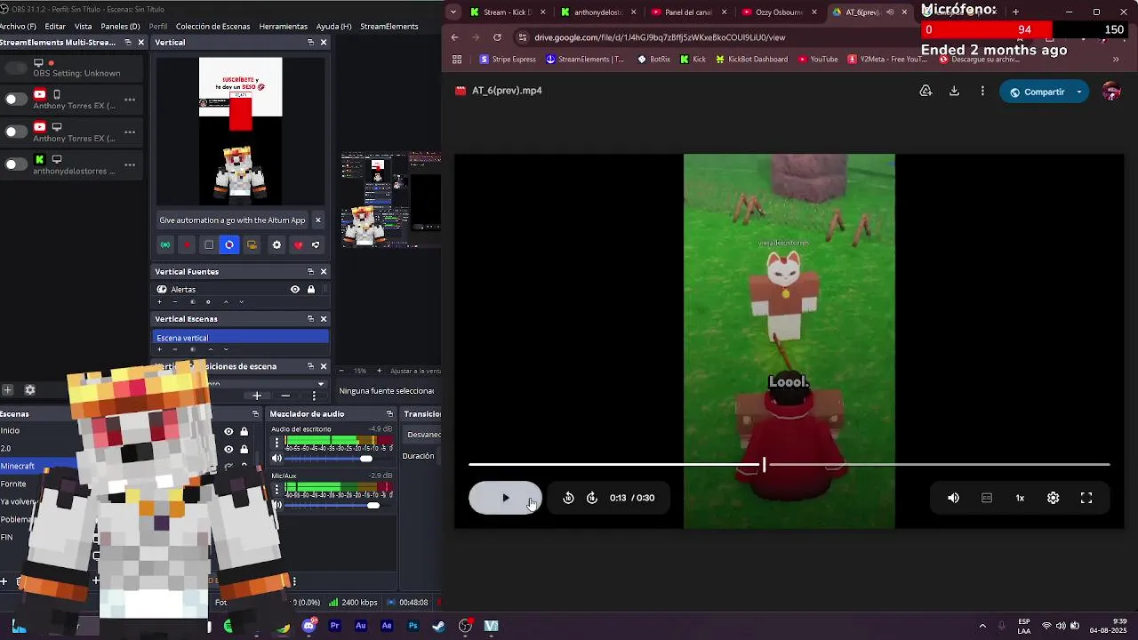Start vertical streaming green icon

[165, 245]
